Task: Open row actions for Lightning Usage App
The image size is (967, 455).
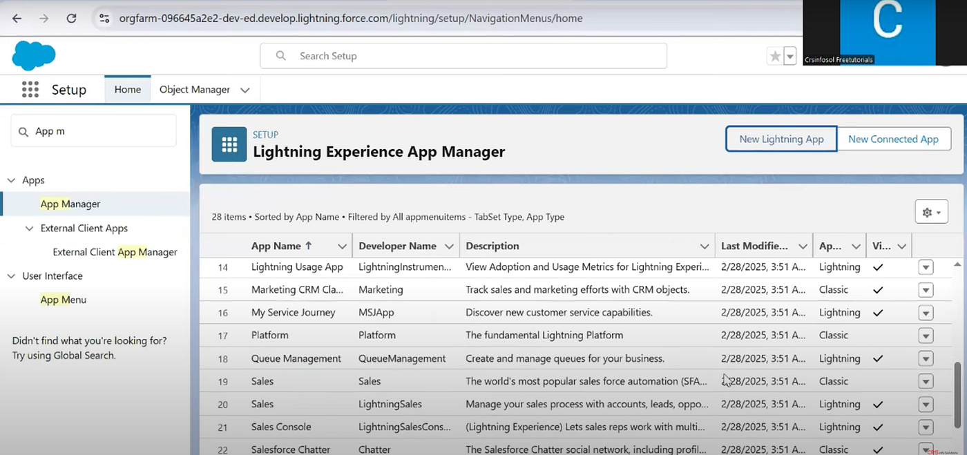Action: point(926,267)
